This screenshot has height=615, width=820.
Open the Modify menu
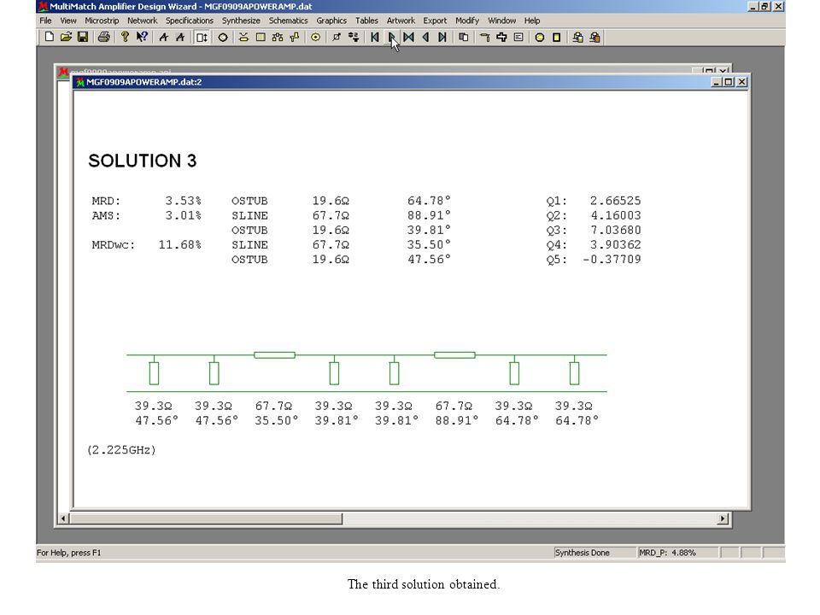(x=467, y=20)
